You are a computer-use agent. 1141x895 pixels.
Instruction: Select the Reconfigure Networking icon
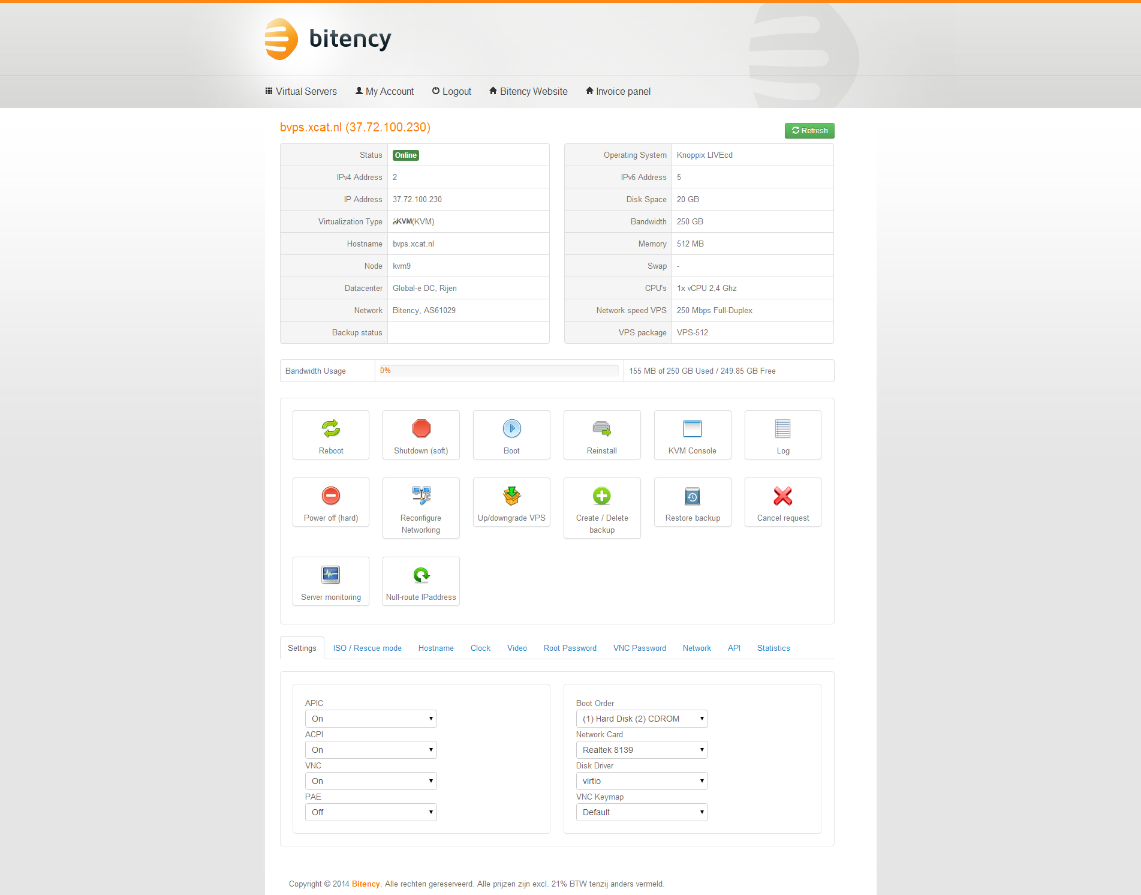coord(421,495)
